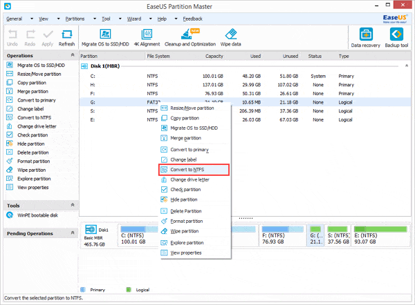Click the S: (NTFS) 37.56 GB disk block
The width and height of the screenshot is (415, 305).
point(338,235)
